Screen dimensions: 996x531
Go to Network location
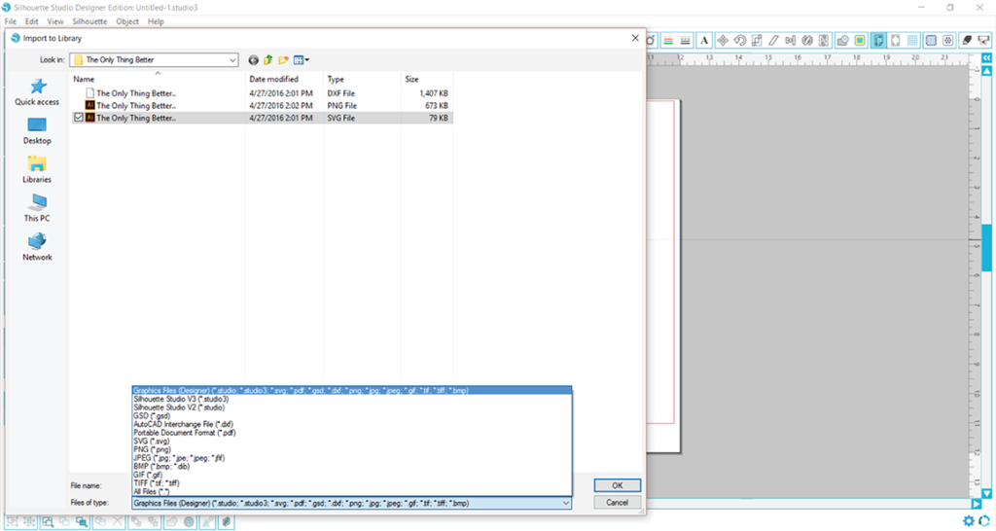pos(38,248)
